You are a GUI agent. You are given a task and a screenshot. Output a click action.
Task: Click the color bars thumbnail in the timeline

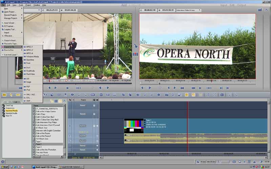(134, 126)
